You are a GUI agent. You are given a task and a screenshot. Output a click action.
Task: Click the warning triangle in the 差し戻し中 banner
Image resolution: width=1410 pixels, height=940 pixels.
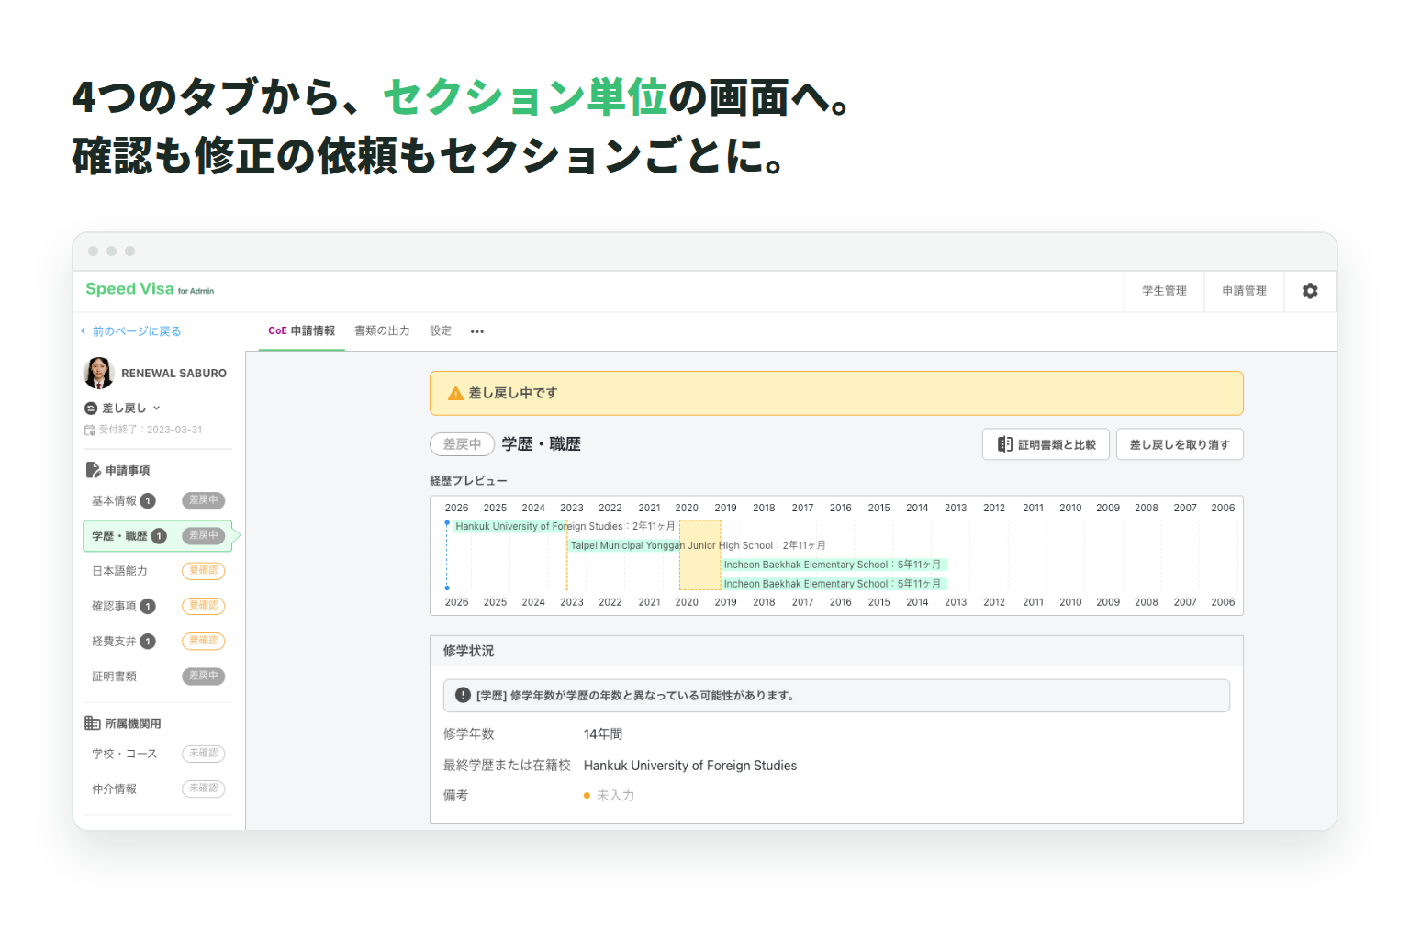click(x=455, y=393)
